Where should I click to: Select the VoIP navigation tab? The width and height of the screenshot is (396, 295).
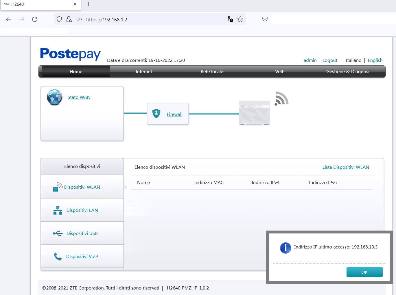coord(279,71)
